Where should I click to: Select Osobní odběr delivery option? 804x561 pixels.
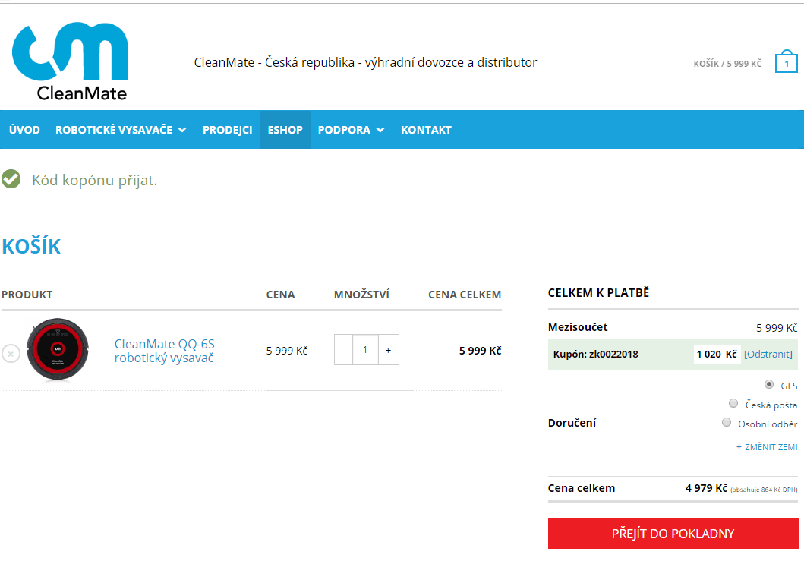(x=726, y=422)
